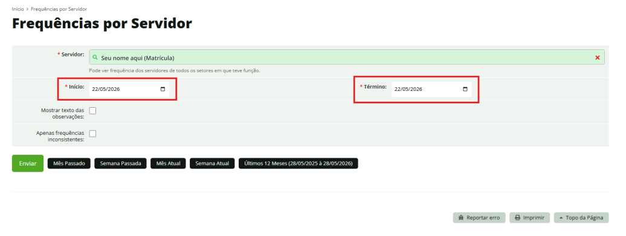Click the Frequências por Servidor page heading
The image size is (626, 236).
tap(102, 24)
